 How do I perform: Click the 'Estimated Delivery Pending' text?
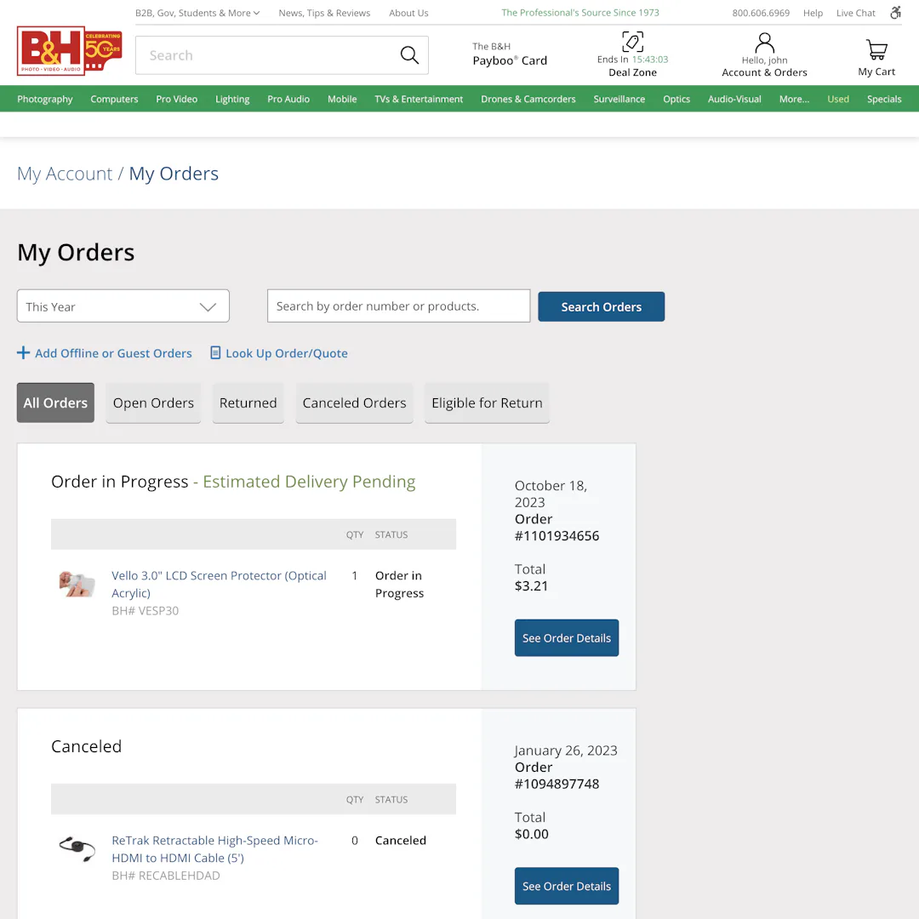click(x=309, y=481)
